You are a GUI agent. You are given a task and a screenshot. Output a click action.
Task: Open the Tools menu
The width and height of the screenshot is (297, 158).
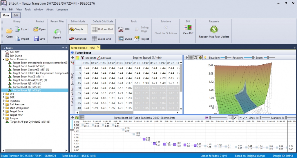pos(28,10)
